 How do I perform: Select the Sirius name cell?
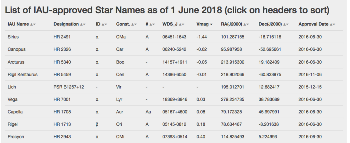pyautogui.click(x=13, y=37)
